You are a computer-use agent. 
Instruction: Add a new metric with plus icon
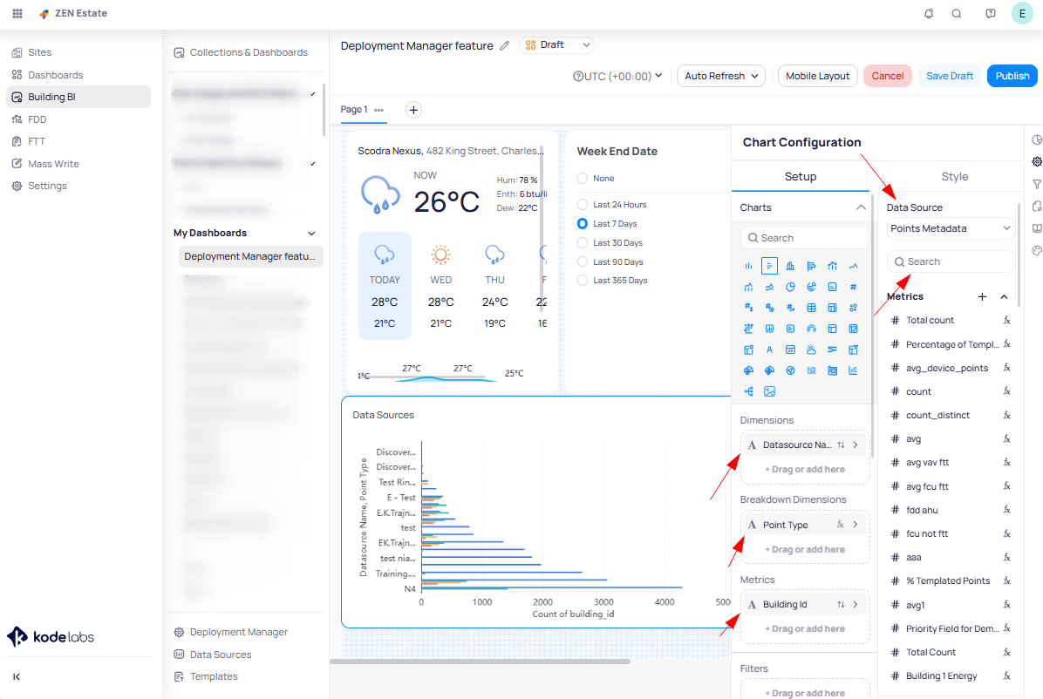coord(982,297)
